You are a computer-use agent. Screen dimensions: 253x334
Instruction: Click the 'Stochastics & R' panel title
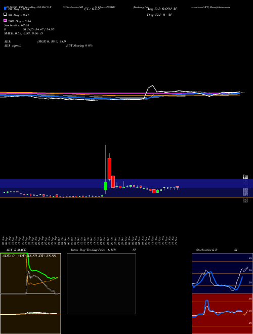pos(207,250)
